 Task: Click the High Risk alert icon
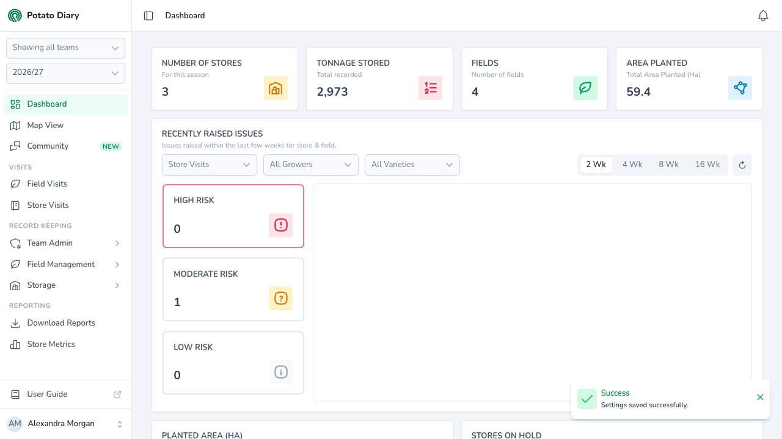click(x=281, y=226)
